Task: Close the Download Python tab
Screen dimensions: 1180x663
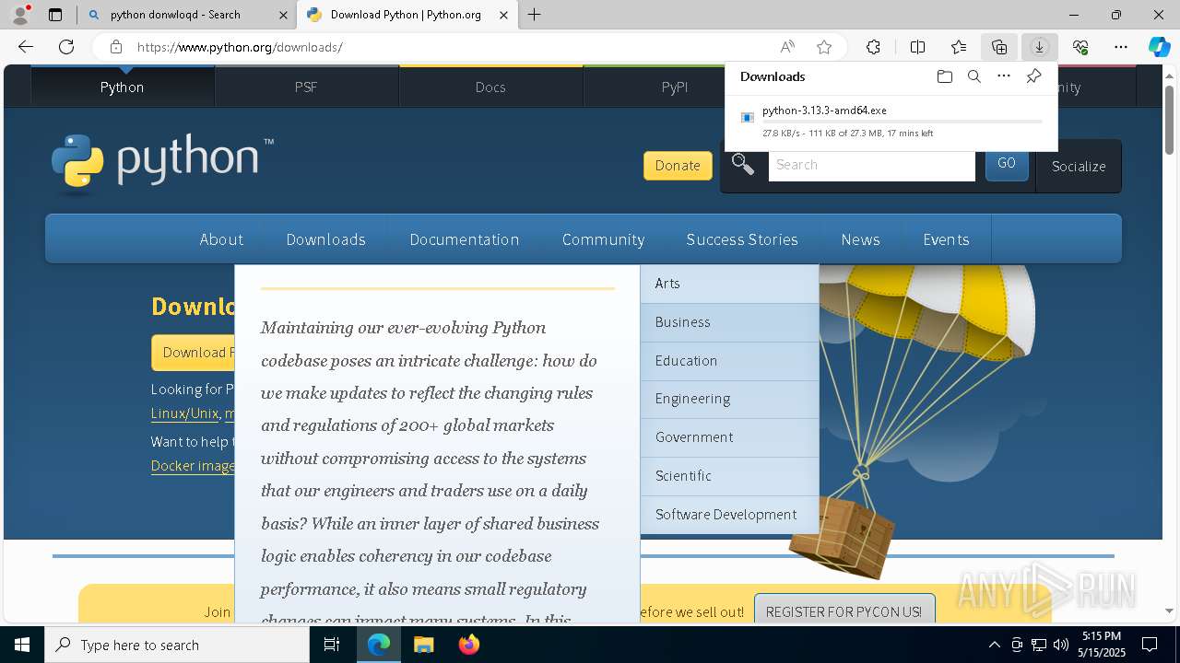Action: point(503,15)
